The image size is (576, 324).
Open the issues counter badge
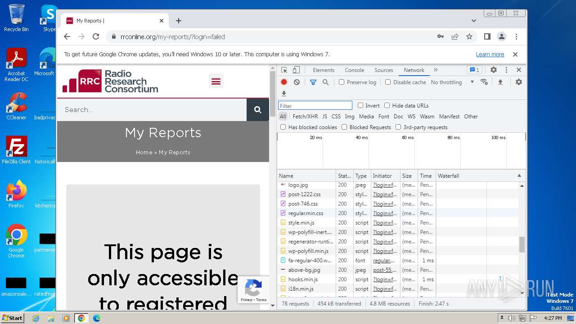click(x=474, y=70)
